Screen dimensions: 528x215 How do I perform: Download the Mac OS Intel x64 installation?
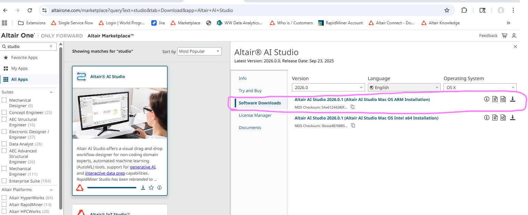pyautogui.click(x=513, y=118)
